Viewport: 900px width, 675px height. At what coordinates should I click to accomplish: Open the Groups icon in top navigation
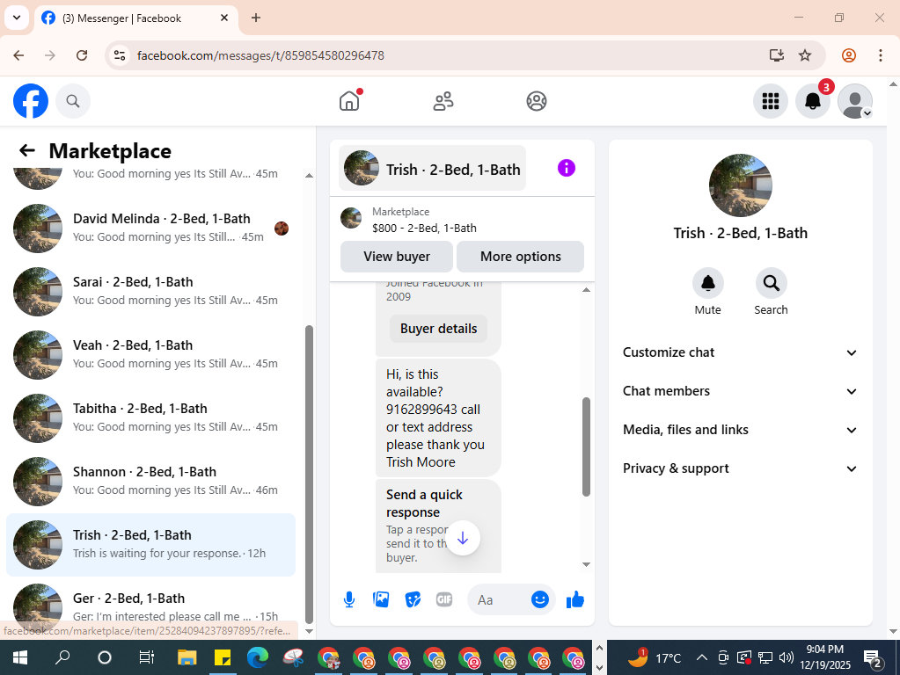pos(536,101)
